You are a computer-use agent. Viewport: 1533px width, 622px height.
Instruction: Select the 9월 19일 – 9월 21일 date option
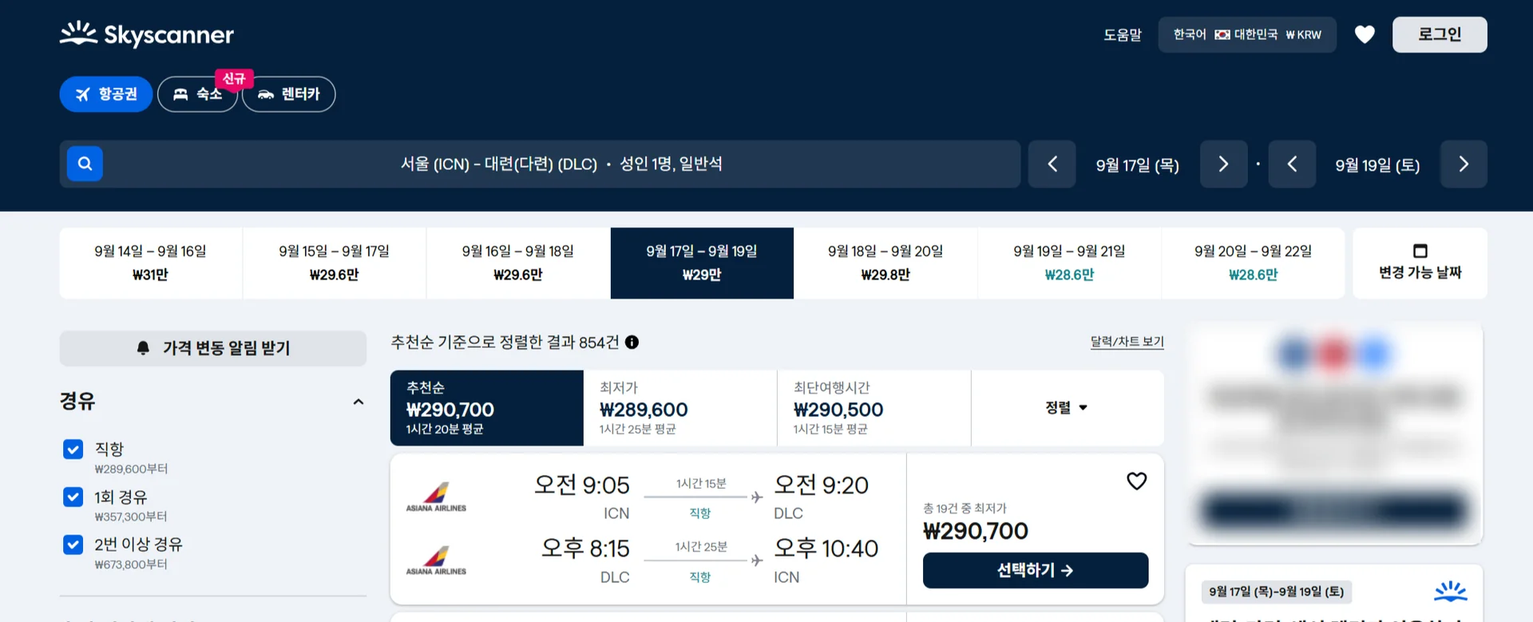click(1069, 263)
